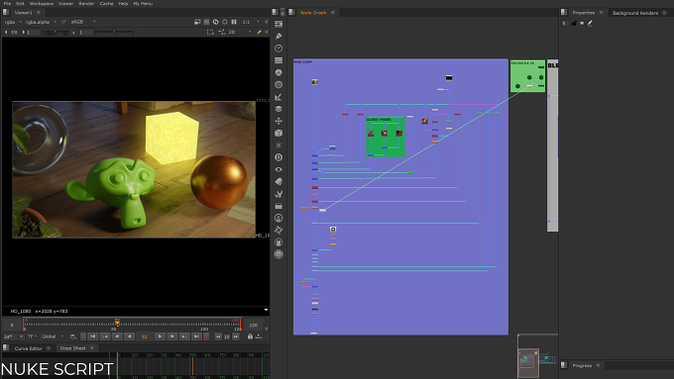Open the Deep nodes toolbar menu
674x379 pixels.
pos(279,157)
